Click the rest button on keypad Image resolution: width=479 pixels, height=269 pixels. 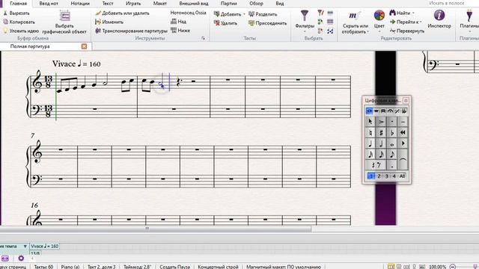[x=376, y=165]
